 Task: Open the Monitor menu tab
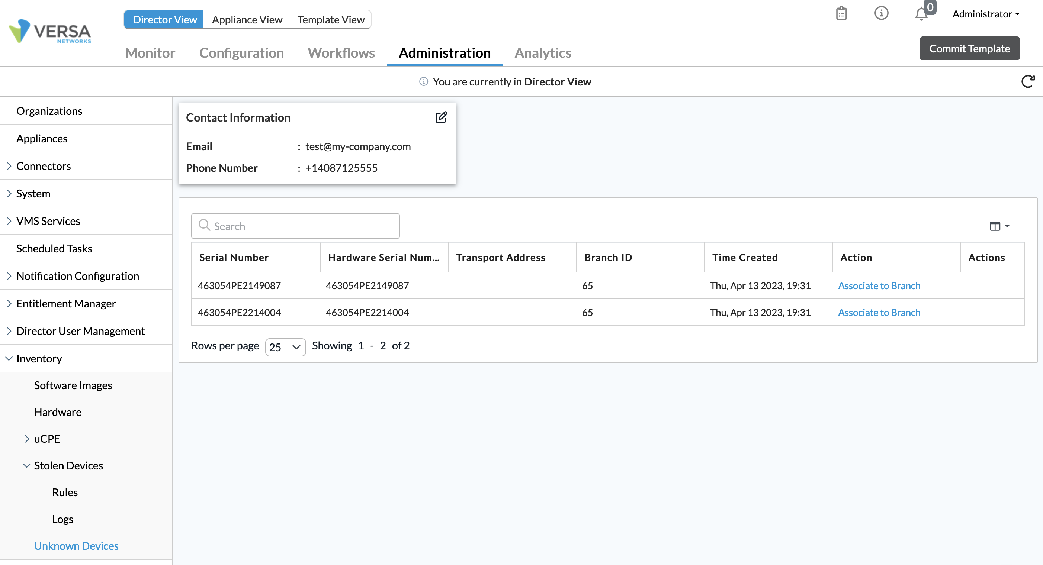pyautogui.click(x=150, y=52)
